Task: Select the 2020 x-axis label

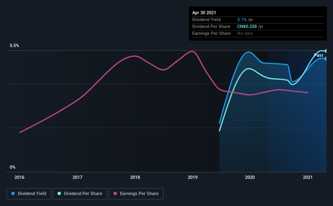Action: (x=250, y=177)
